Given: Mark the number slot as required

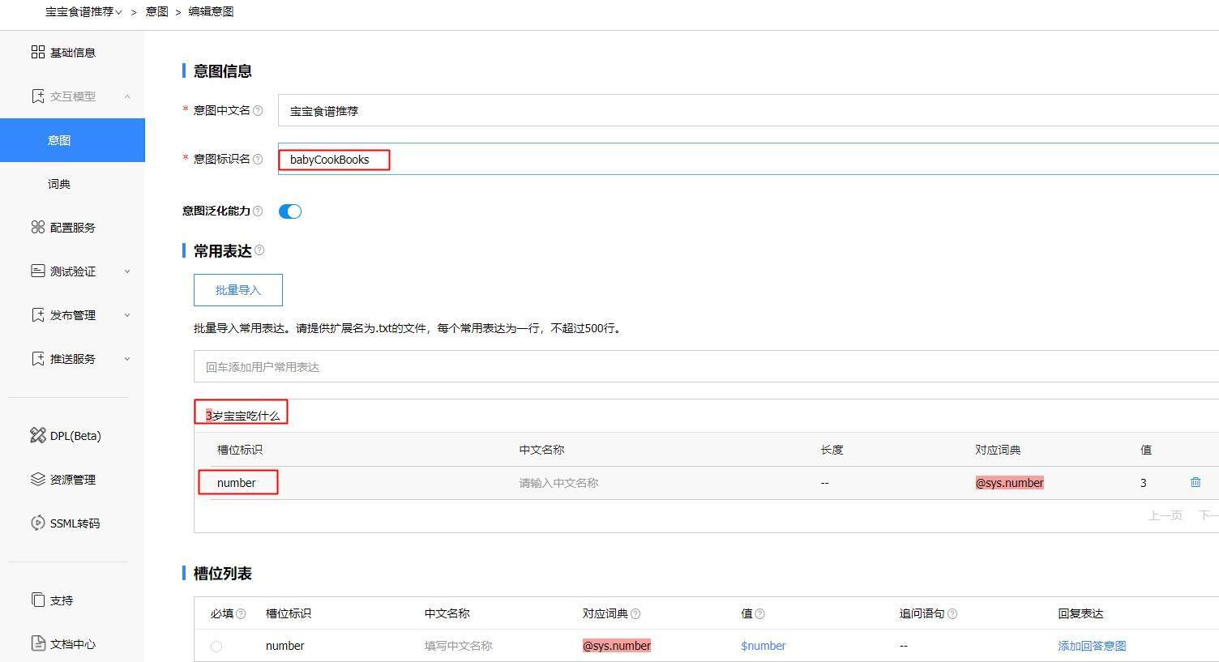Looking at the screenshot, I should point(216,646).
